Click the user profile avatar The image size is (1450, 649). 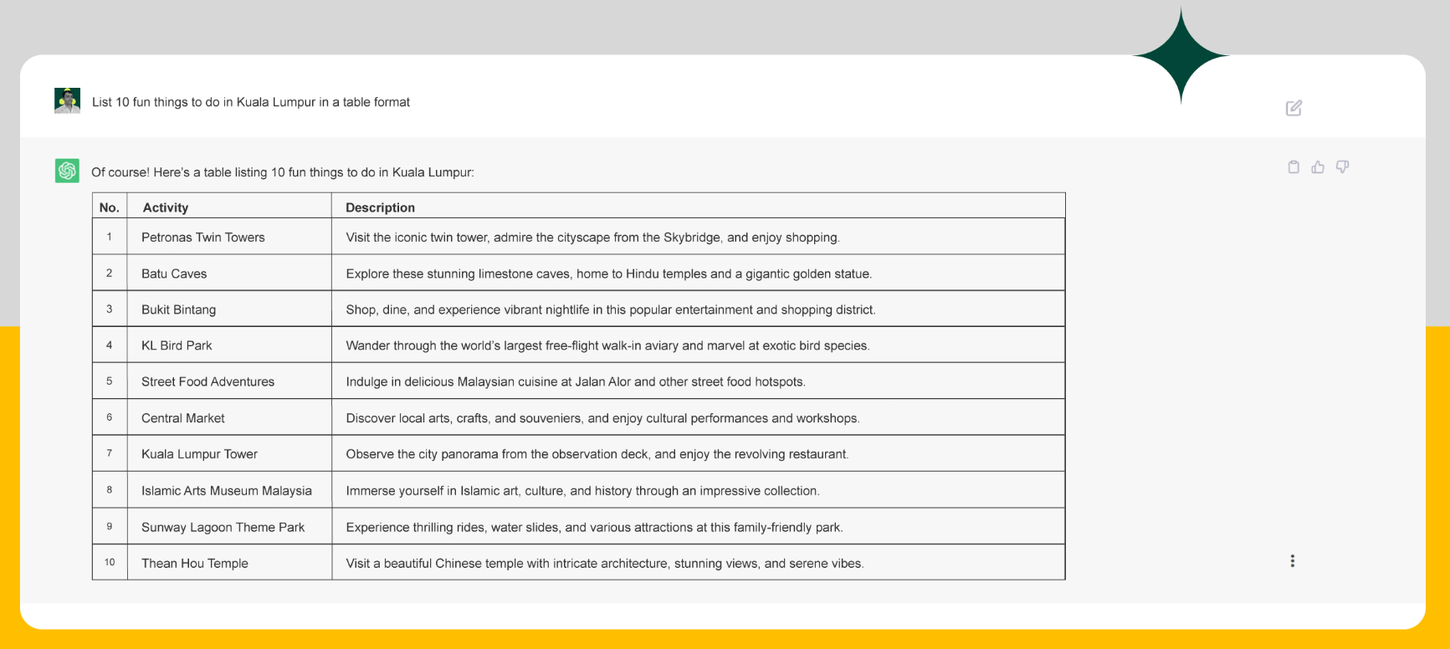coord(67,100)
